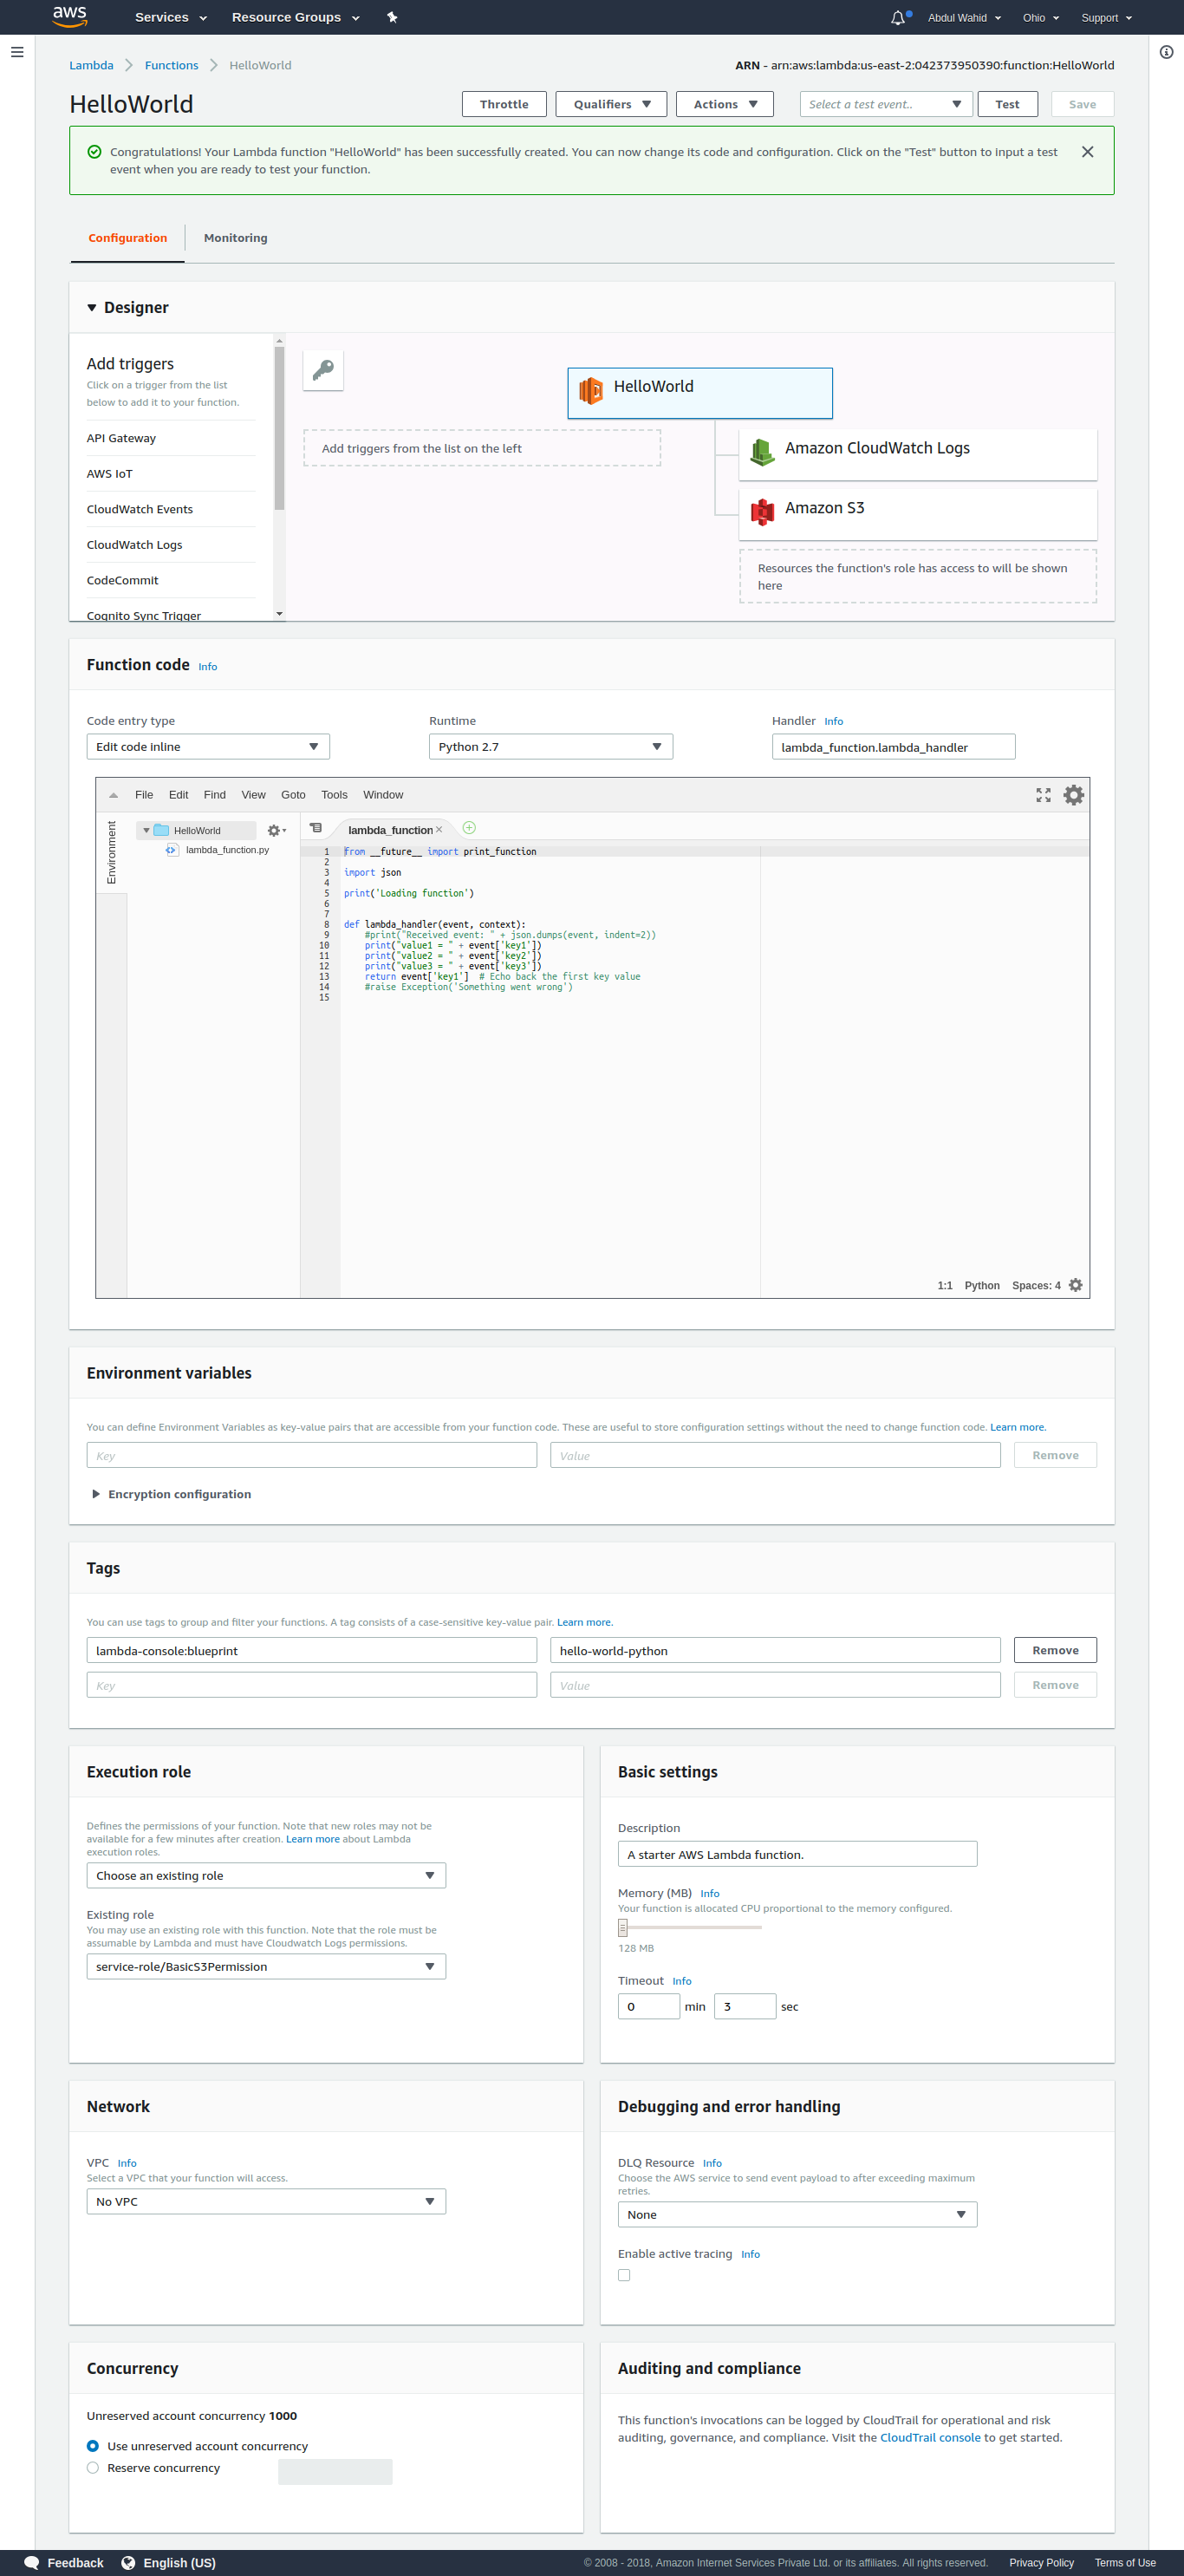This screenshot has height=2576, width=1184.
Task: Open the Feedback link in footer
Action: 64,2563
